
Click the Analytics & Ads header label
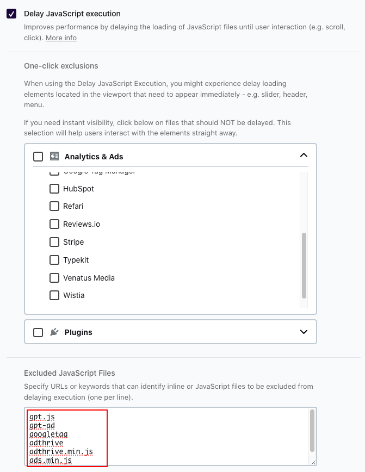coord(94,157)
